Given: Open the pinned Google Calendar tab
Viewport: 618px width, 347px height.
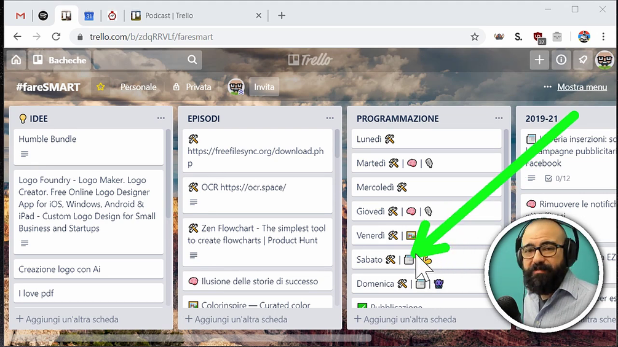Looking at the screenshot, I should pos(89,16).
